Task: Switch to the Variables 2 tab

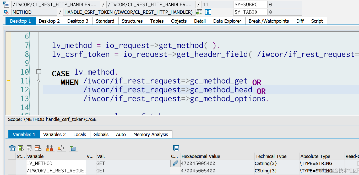Action: [x=55, y=134]
